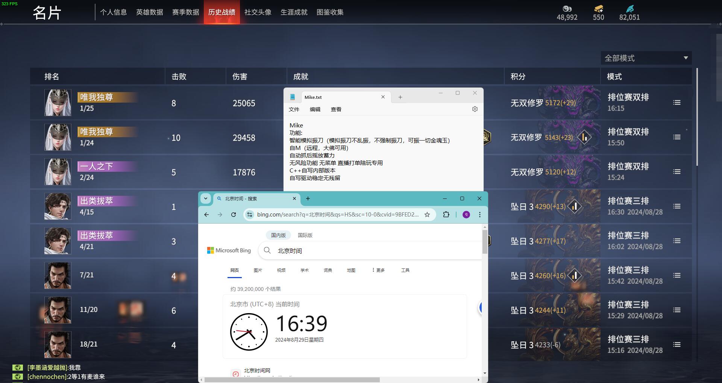The width and height of the screenshot is (722, 383).
Task: Click the teal currency icon above 82,051
Action: (x=630, y=9)
